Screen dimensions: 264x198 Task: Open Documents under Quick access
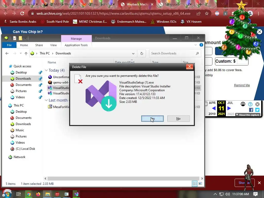(23, 85)
